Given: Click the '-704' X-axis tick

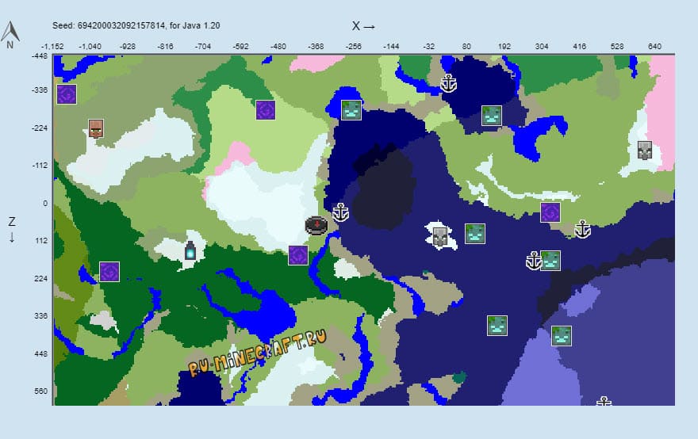Looking at the screenshot, I should [x=203, y=46].
